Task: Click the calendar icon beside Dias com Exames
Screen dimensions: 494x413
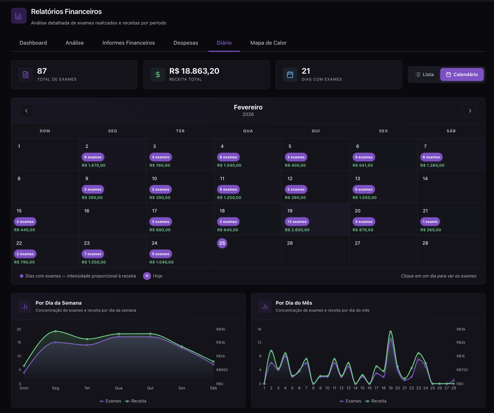Action: (290, 74)
